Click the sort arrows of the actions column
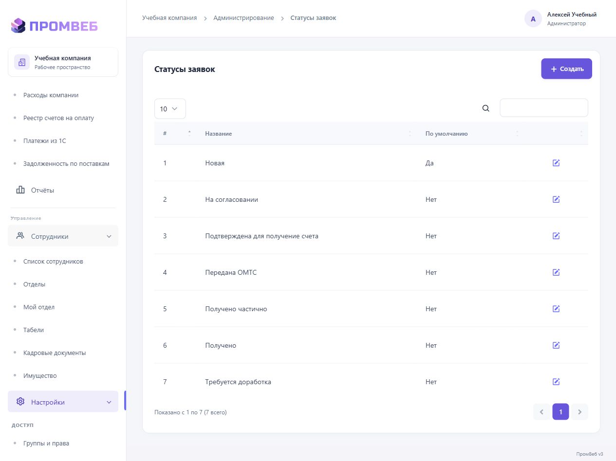Viewport: 616px width, 461px height. pyautogui.click(x=581, y=134)
